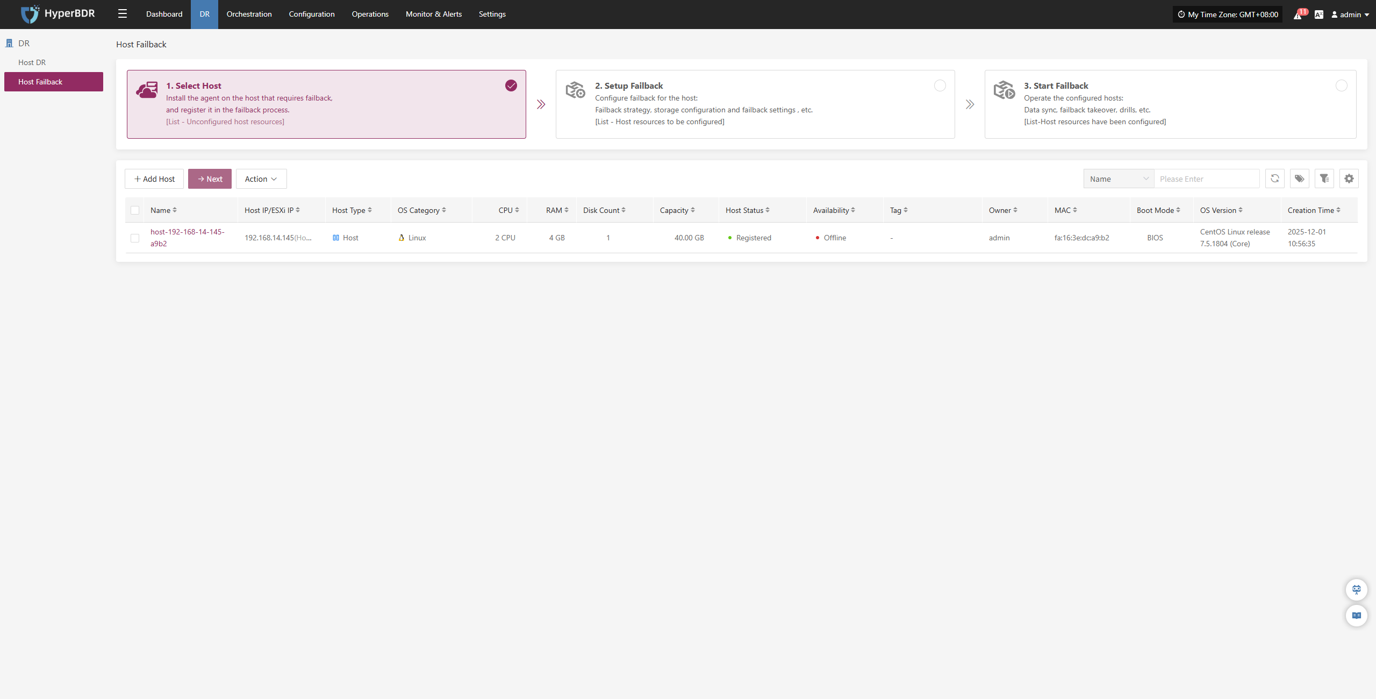
Task: Open the help documentation book icon
Action: tap(1356, 615)
